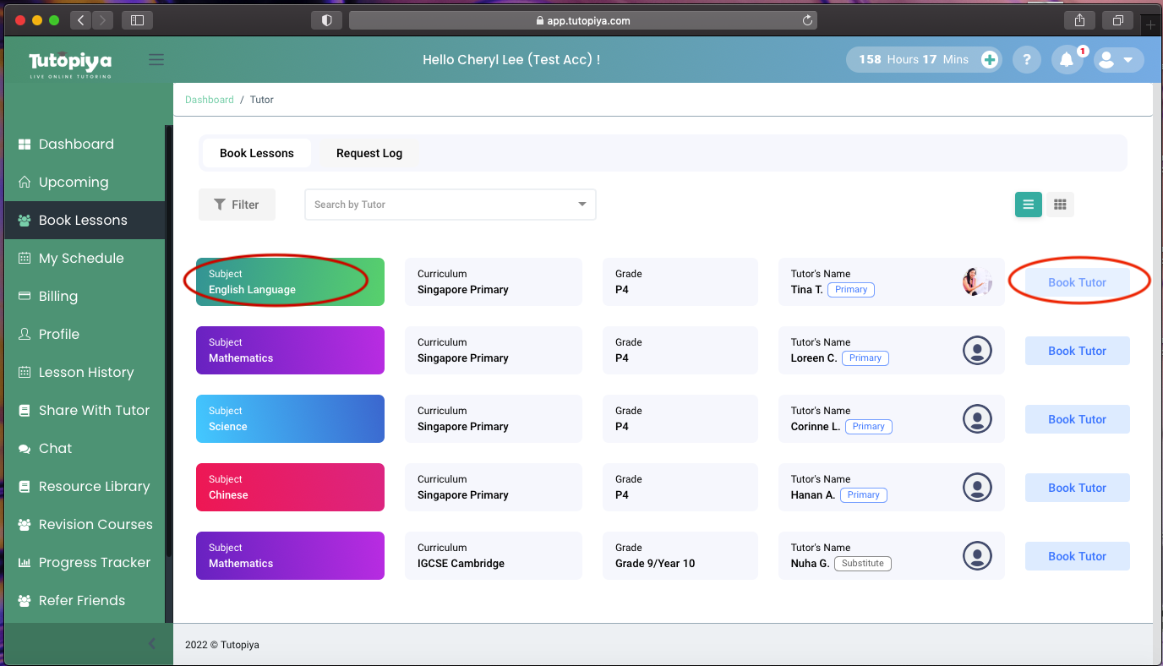Expand the user account dropdown menu
The width and height of the screenshot is (1163, 666).
pyautogui.click(x=1118, y=60)
